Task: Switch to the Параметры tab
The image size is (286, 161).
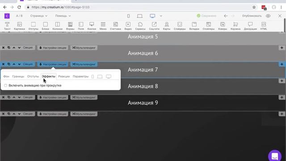Action: [x=80, y=76]
